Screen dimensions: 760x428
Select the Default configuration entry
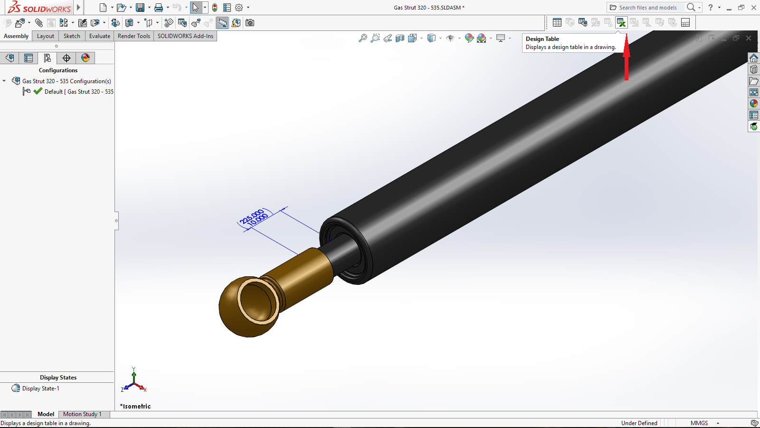78,92
